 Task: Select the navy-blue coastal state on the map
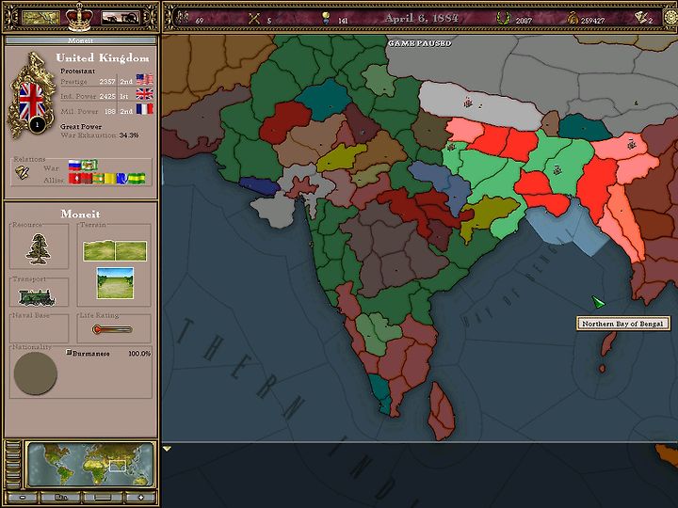(258, 185)
